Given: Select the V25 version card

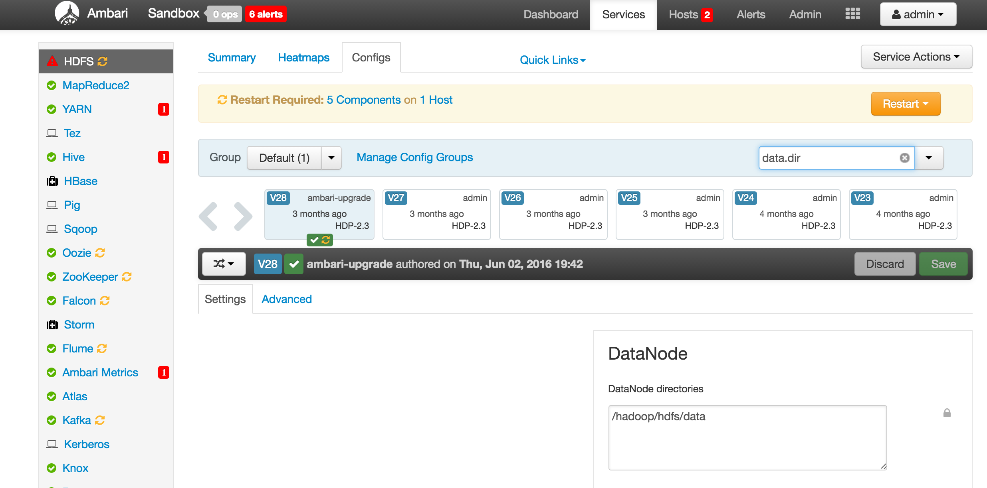Looking at the screenshot, I should click(x=670, y=214).
